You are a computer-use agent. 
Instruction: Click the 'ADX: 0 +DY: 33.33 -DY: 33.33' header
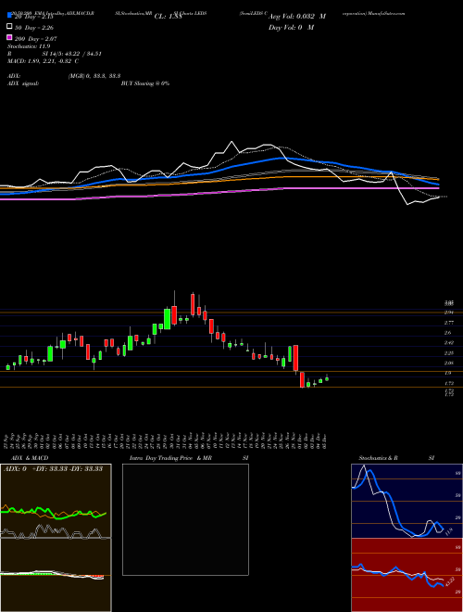(53, 468)
